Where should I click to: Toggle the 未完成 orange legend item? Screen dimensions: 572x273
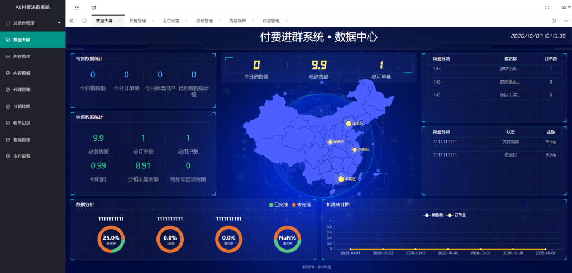[x=301, y=205]
